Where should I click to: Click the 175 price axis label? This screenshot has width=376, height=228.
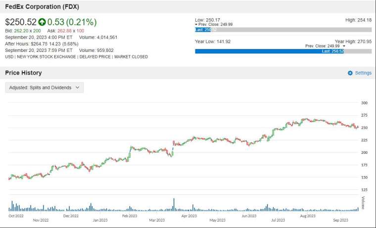[x=364, y=165]
